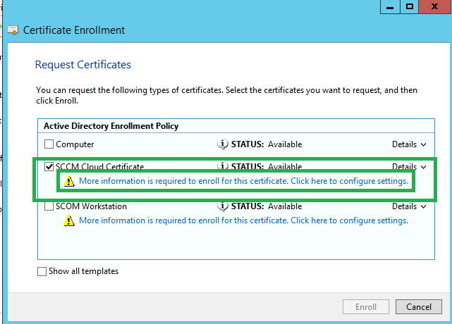Check the Computer certificate checkbox
Viewport: 452px width, 324px height.
(x=49, y=144)
